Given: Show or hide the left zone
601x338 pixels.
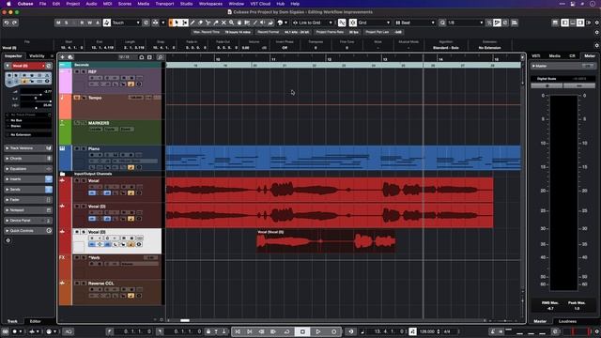Looking at the screenshot, I should pos(564,23).
